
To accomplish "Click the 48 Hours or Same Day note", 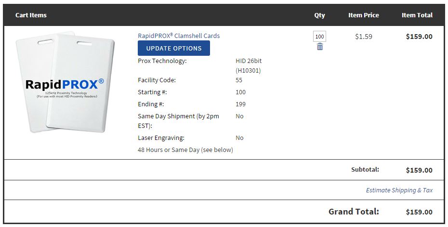I will click(x=185, y=150).
